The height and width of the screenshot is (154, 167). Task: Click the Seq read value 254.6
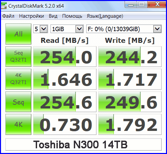click(65, 102)
